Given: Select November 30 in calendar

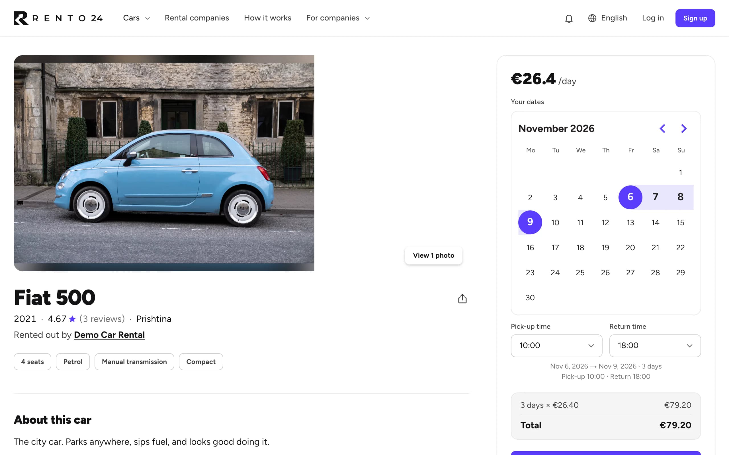Looking at the screenshot, I should [x=530, y=297].
